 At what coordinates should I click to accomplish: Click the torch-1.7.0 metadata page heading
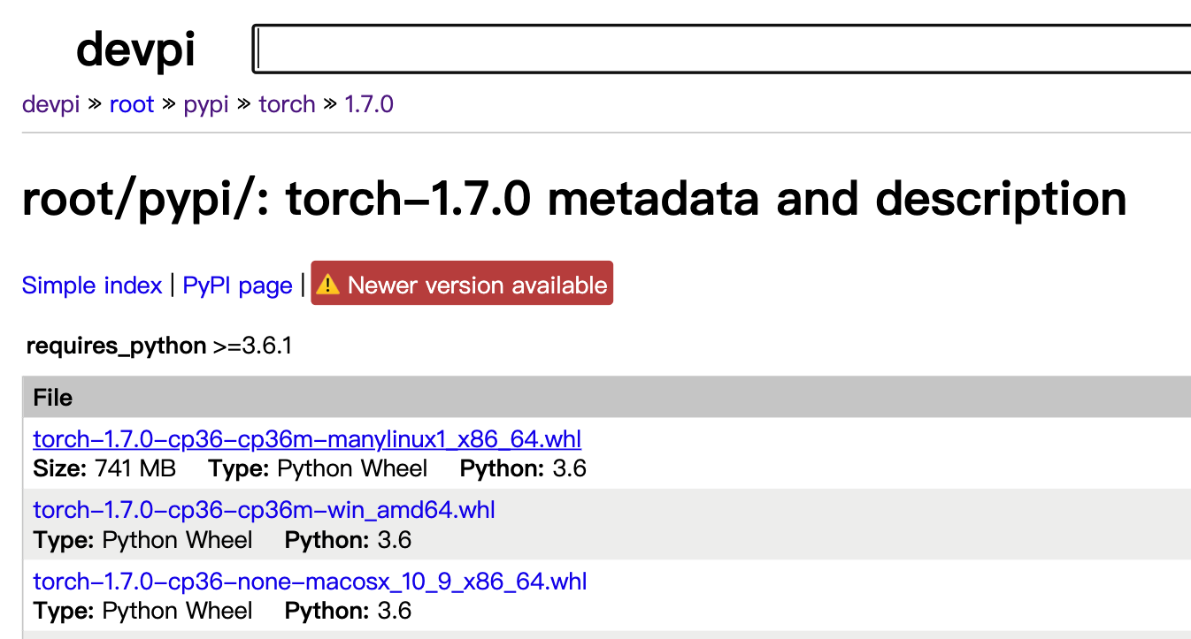click(574, 199)
